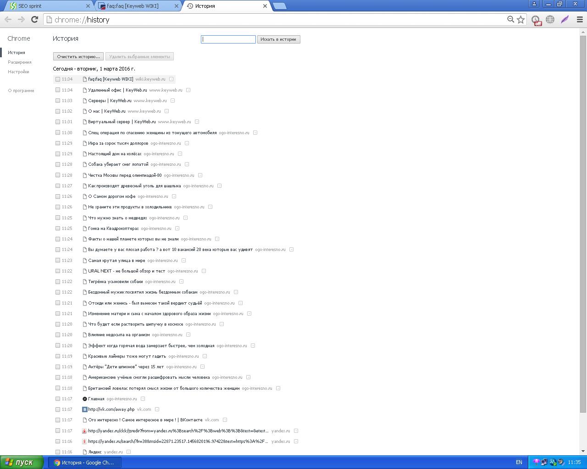Click the red 'off' extension icon
Image resolution: width=587 pixels, height=469 pixels.
[536, 20]
